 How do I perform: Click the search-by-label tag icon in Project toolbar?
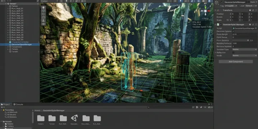(x=201, y=107)
